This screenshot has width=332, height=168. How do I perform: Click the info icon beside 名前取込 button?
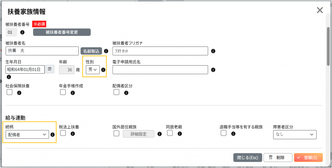tap(106, 51)
